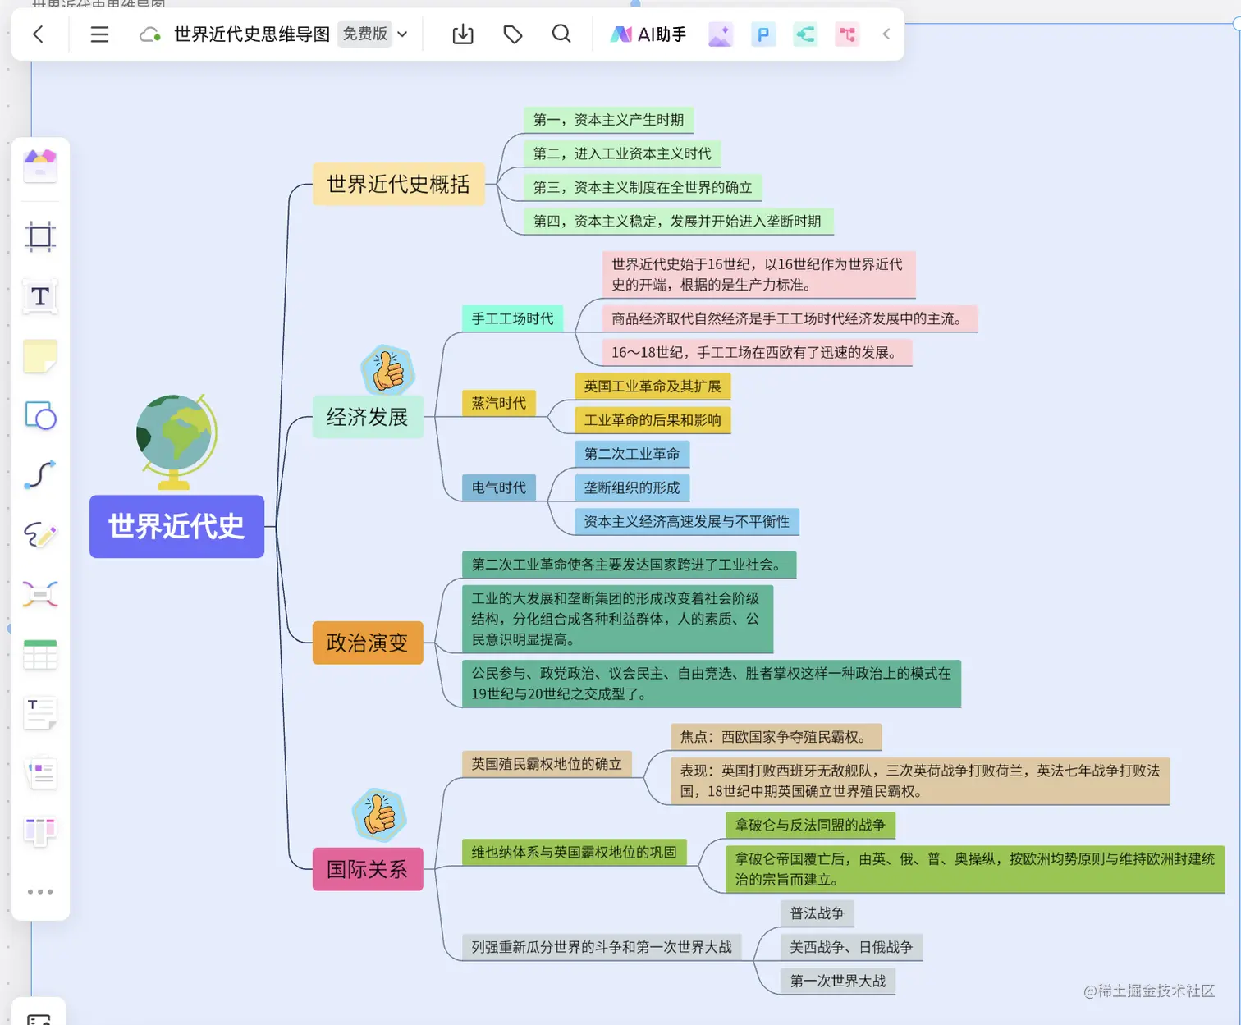
Task: Click the thumbs-up sticker above 经济发展
Action: point(387,370)
